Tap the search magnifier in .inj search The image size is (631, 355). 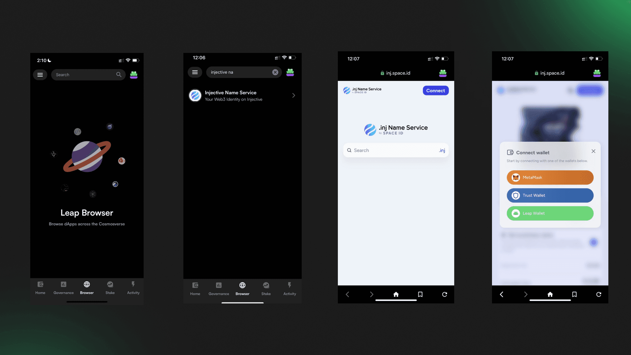point(349,151)
